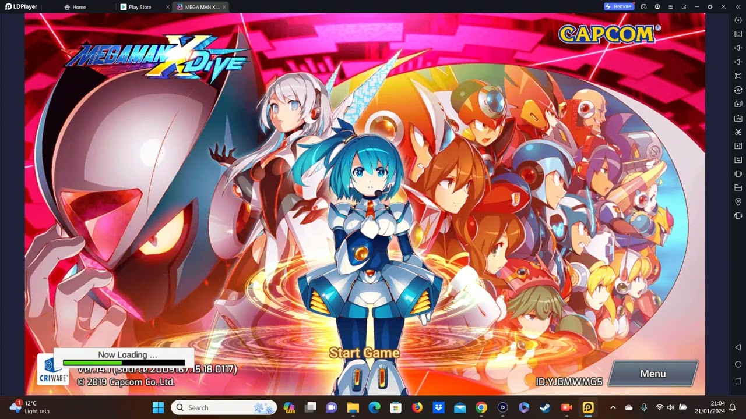The image size is (746, 419).
Task: Open shared folder icon in sidebar
Action: [x=738, y=188]
